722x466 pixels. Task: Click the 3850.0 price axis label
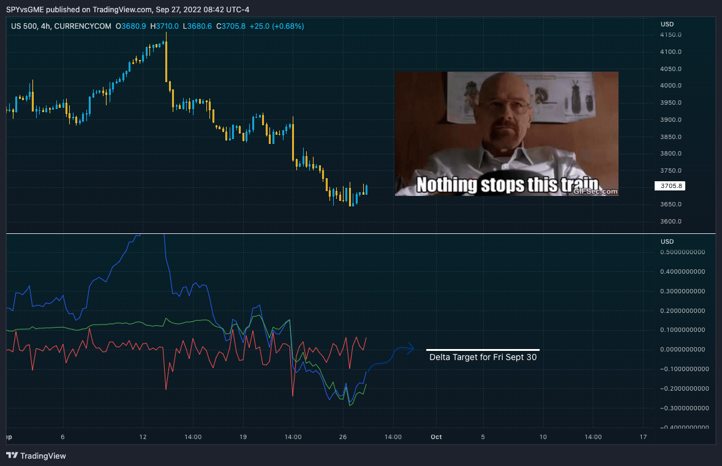point(671,137)
